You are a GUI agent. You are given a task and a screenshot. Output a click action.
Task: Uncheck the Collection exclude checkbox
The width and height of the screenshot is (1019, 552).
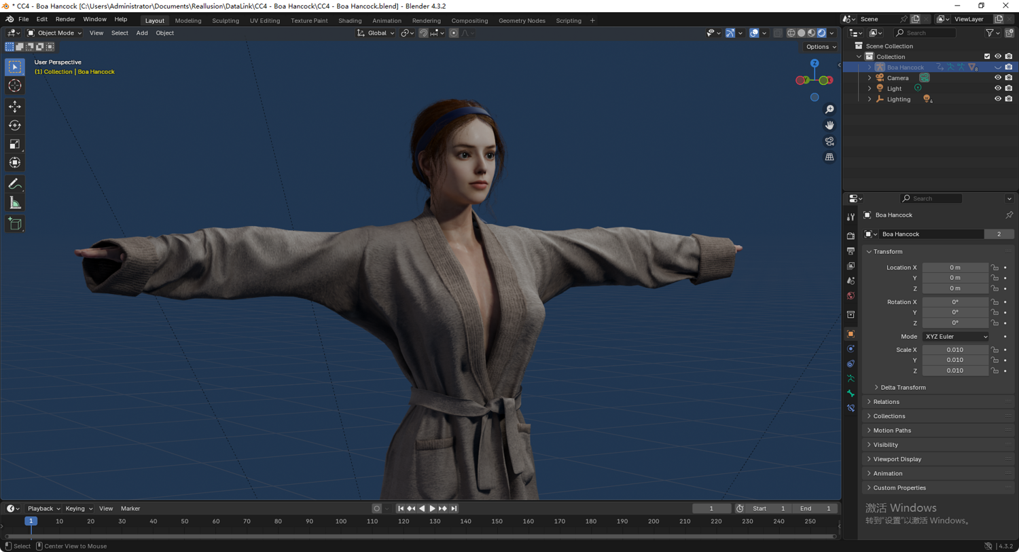coord(987,56)
